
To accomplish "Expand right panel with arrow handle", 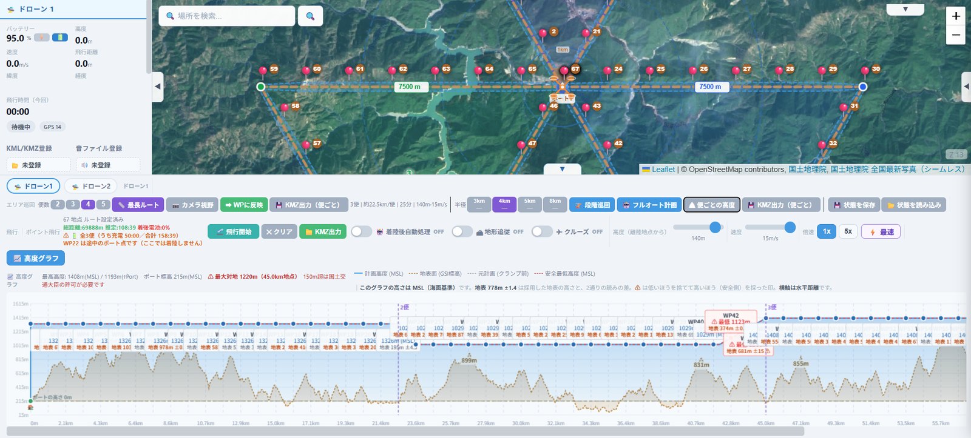I will point(966,87).
